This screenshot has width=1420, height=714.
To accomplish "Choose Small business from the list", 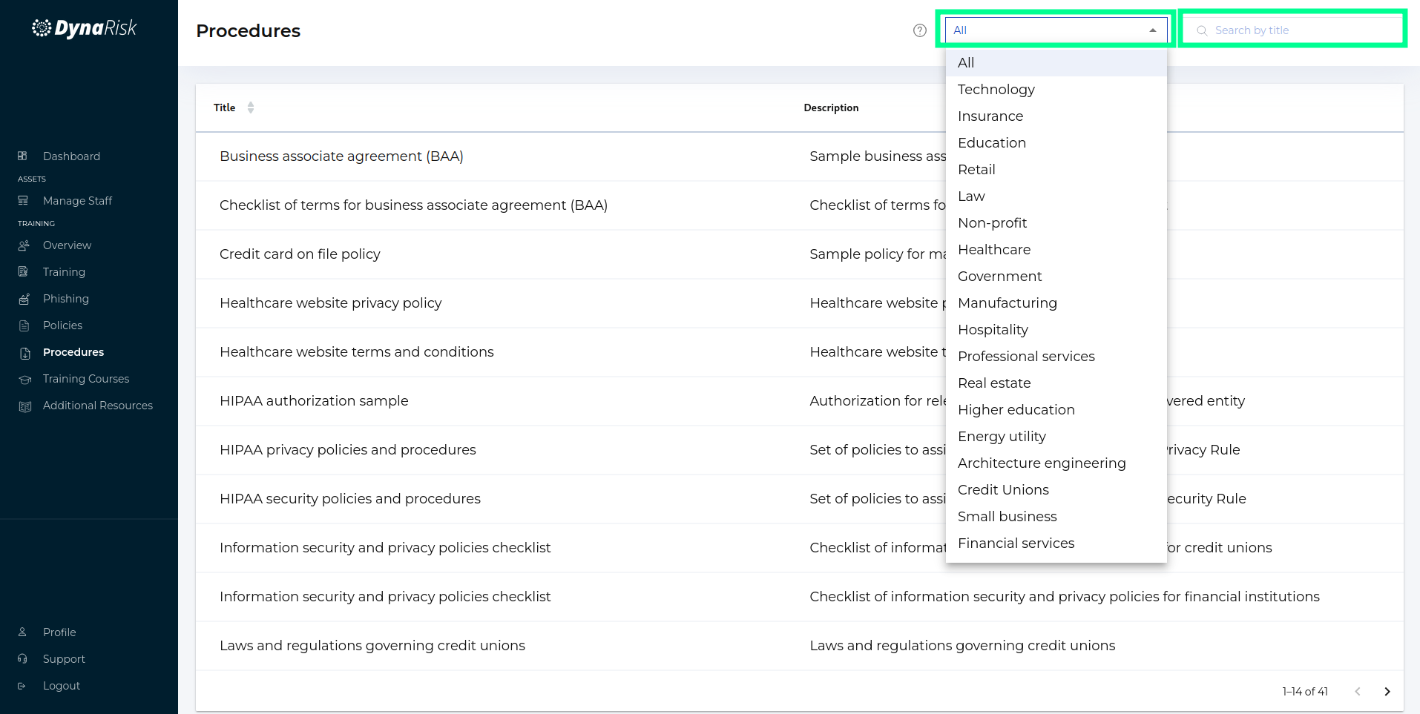I will 1056,517.
